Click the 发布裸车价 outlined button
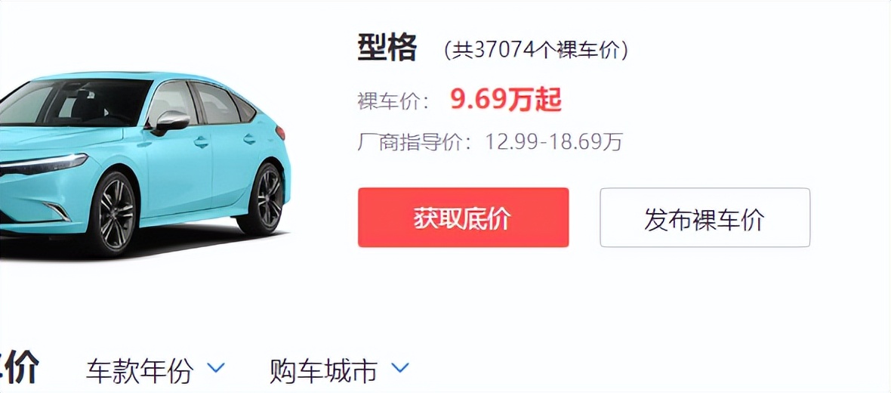The image size is (891, 393). click(704, 217)
